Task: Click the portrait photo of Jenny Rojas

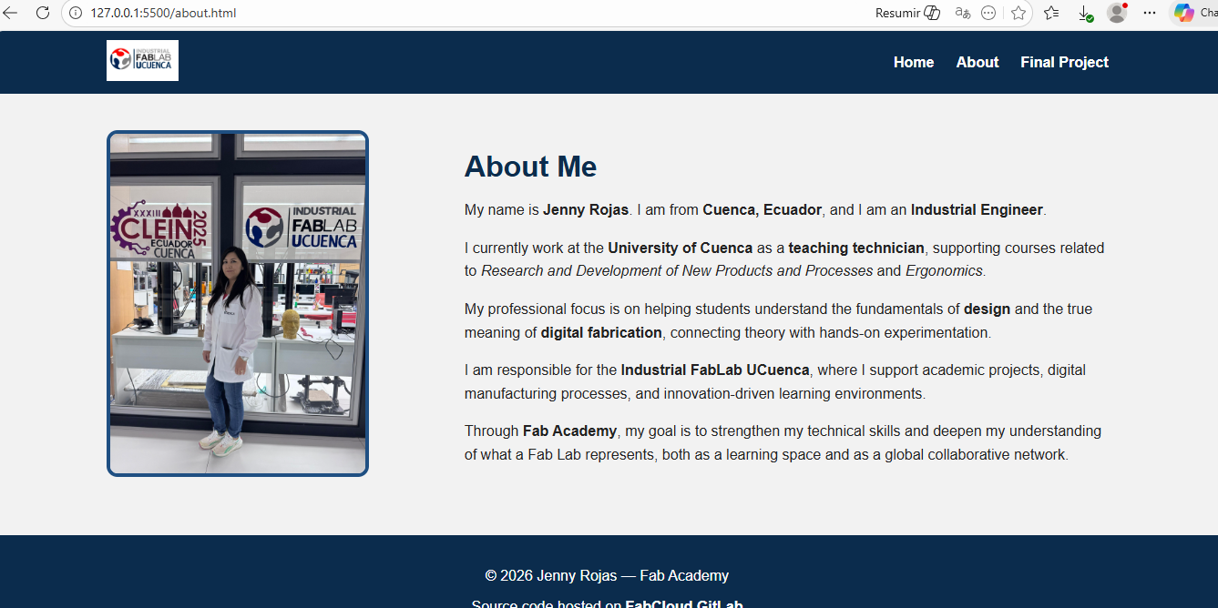Action: click(x=238, y=303)
